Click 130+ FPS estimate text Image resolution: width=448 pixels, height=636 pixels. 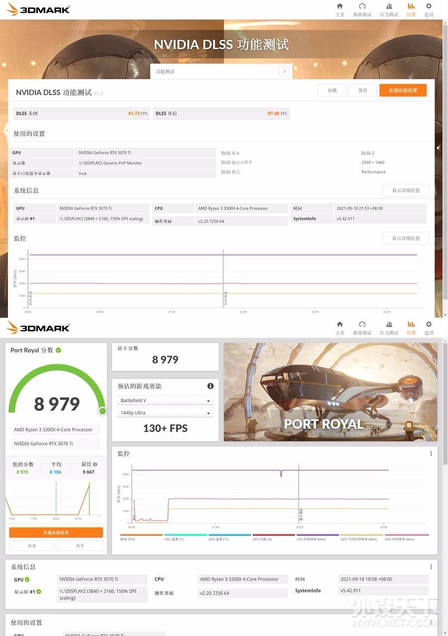tap(165, 428)
